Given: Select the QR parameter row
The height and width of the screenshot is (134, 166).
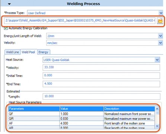Looking at the screenshot, I should (82, 118).
